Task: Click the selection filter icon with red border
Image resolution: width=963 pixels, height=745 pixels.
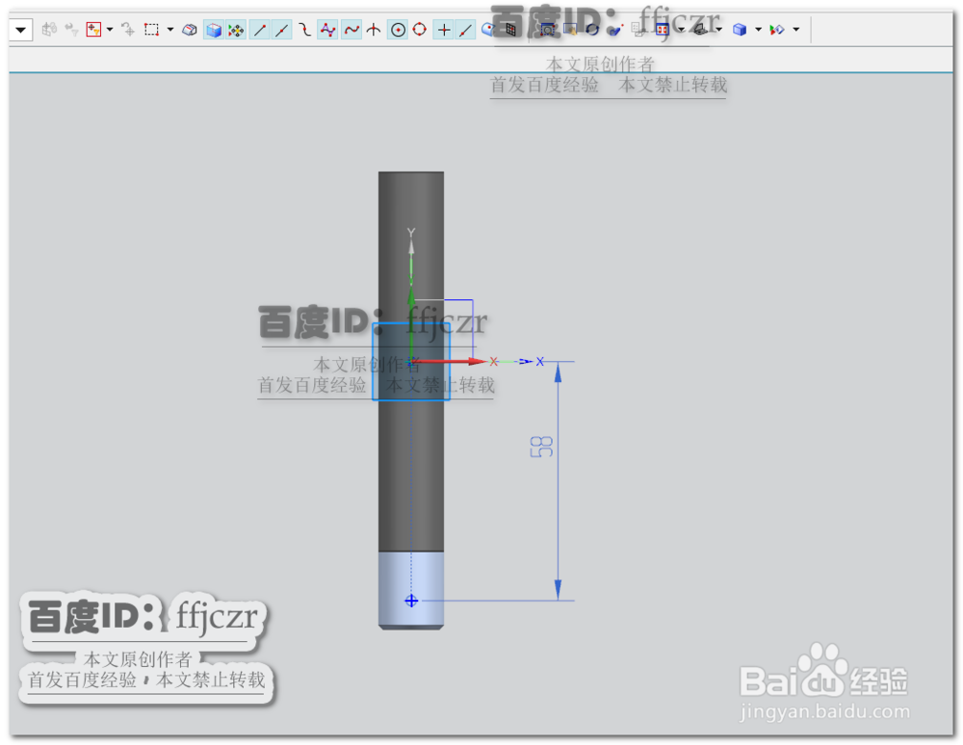Action: coord(93,29)
